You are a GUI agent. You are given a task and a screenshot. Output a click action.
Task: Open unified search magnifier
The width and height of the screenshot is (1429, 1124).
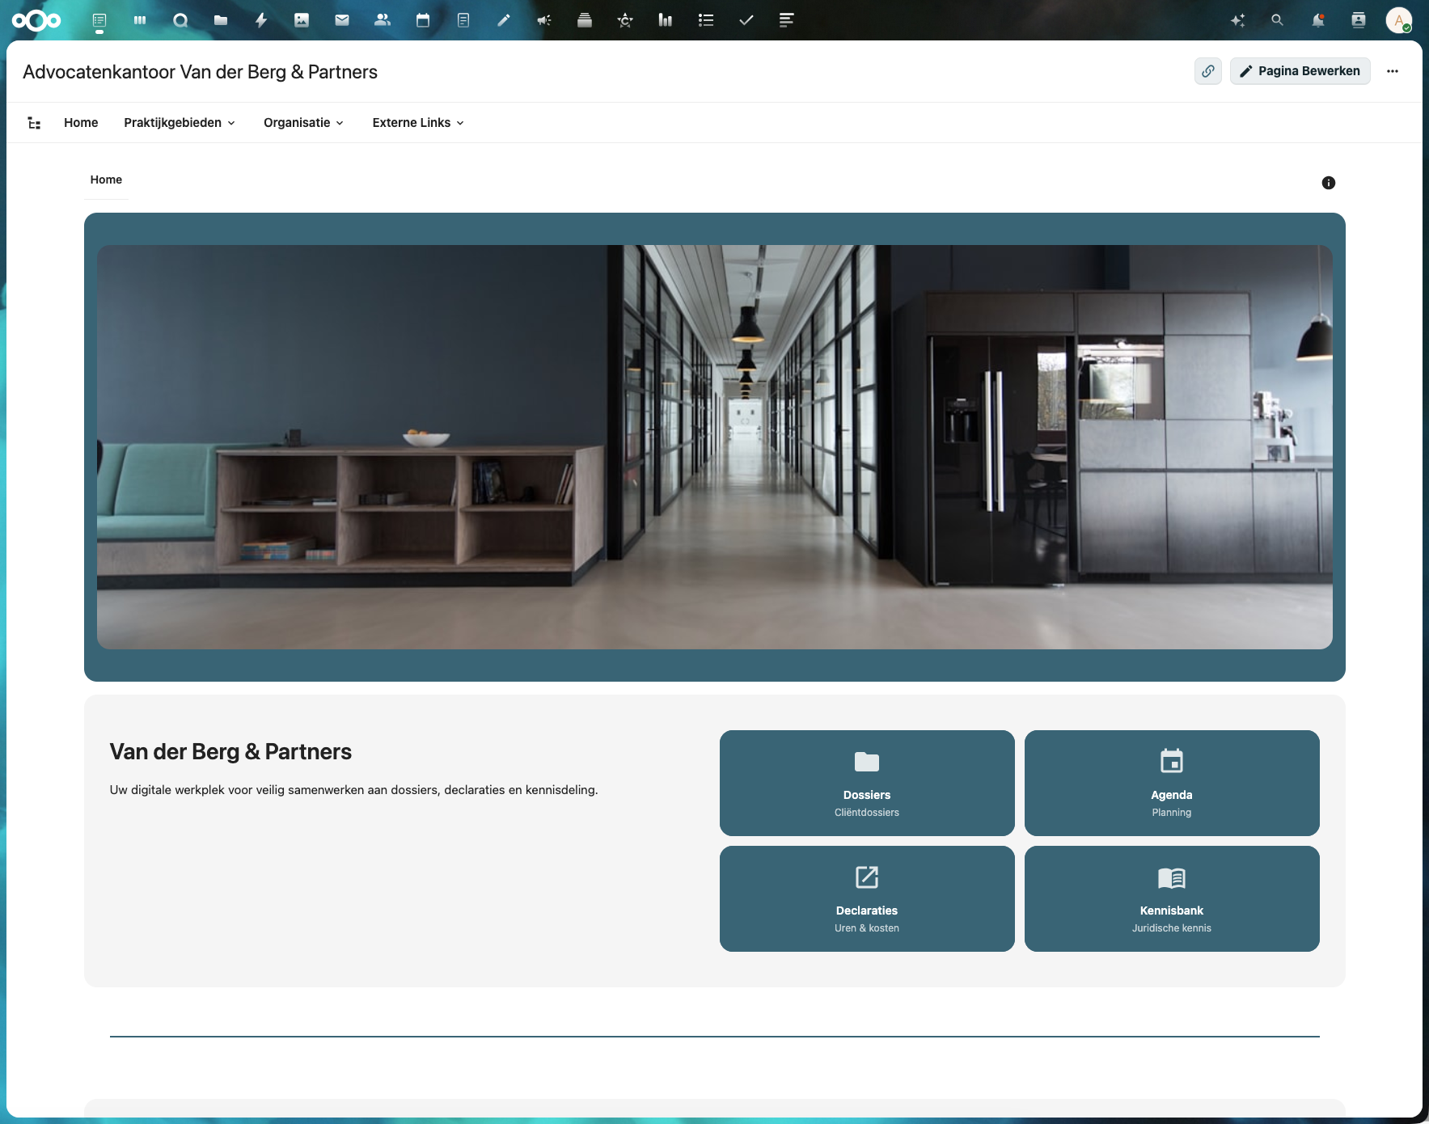pyautogui.click(x=1278, y=20)
